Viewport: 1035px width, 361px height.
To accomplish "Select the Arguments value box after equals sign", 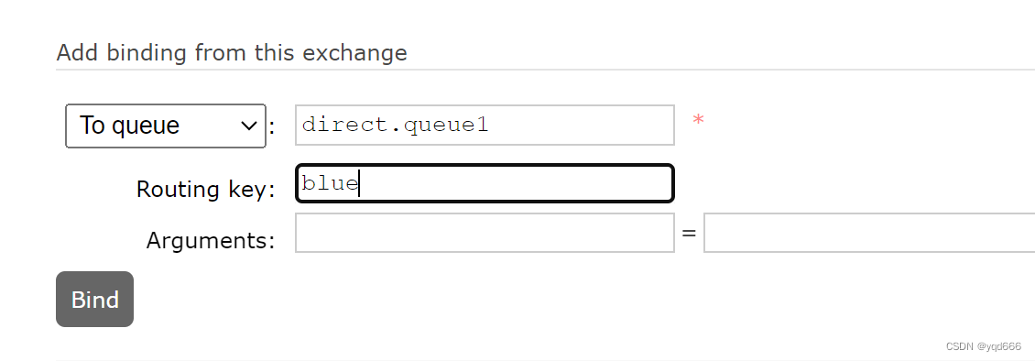I will coord(869,233).
